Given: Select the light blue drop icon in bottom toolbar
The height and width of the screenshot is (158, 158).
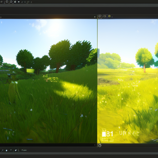Looking at the screenshot, I should (x=6, y=151).
